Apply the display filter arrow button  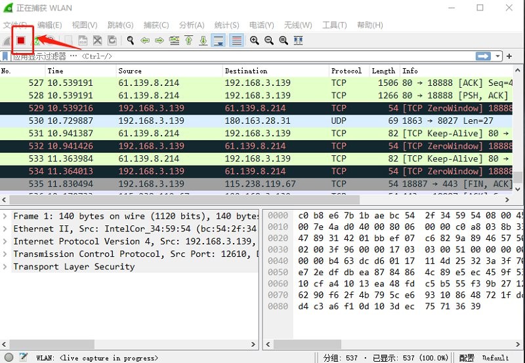[484, 56]
